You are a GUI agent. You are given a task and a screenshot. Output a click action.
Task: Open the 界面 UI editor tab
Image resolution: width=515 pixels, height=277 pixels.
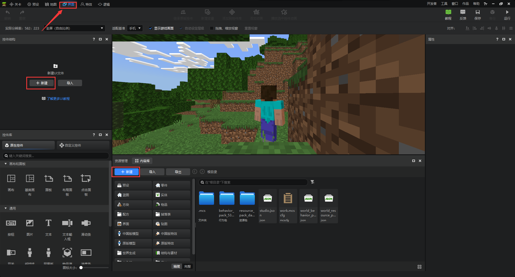[68, 4]
